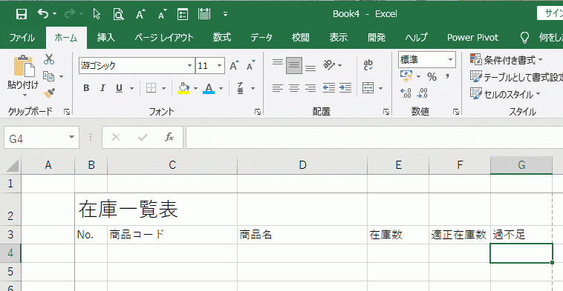Decrease the cell indent
This screenshot has width=563, height=291.
coord(328,88)
